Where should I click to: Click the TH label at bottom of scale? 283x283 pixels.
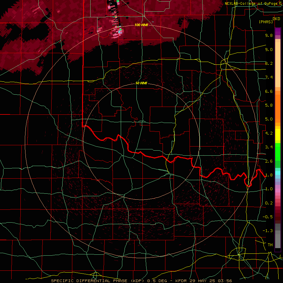coord(270,245)
